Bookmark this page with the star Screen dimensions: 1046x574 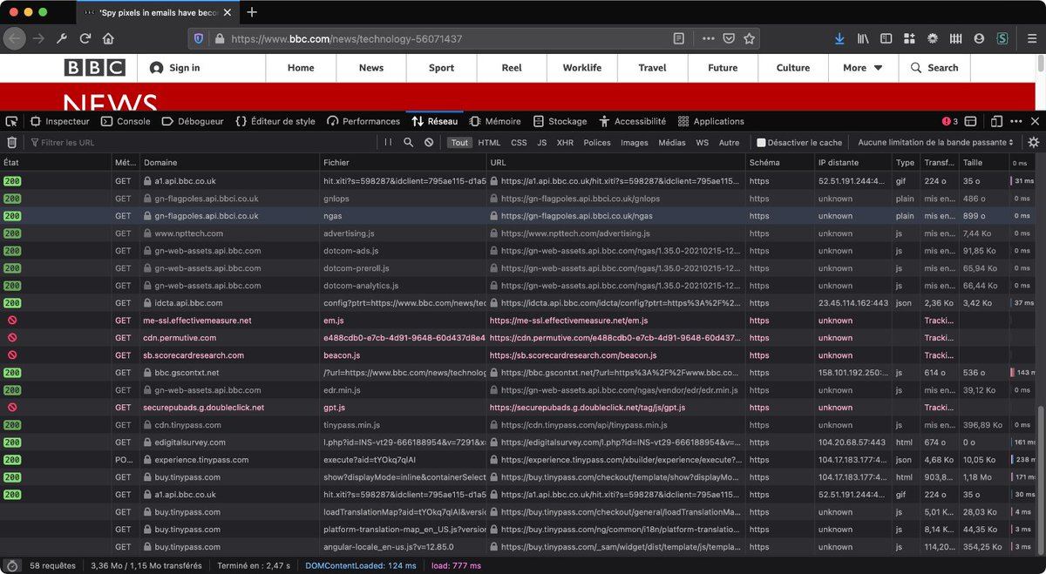750,38
